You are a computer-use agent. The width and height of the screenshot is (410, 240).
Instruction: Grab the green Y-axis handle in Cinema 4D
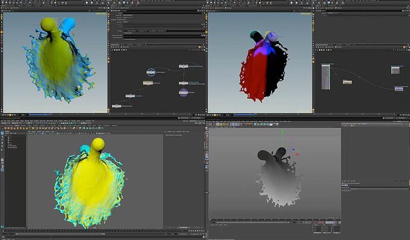pyautogui.click(x=282, y=131)
